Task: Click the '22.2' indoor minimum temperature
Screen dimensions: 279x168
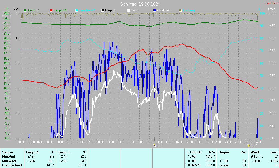Action: (83, 157)
